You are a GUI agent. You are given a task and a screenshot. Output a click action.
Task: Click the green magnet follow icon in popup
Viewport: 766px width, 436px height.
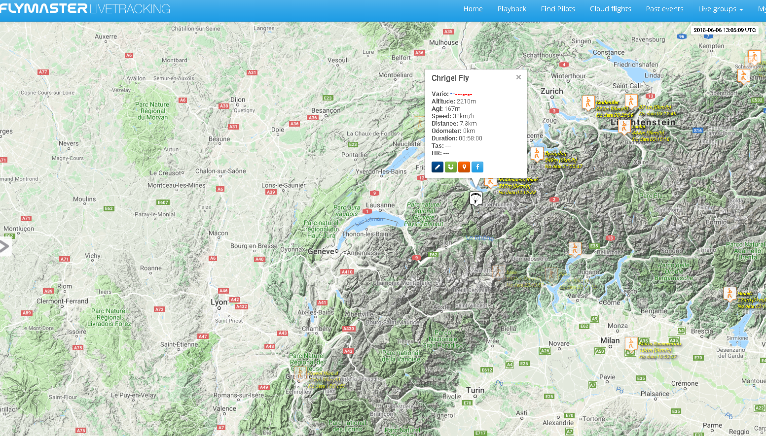tap(451, 167)
